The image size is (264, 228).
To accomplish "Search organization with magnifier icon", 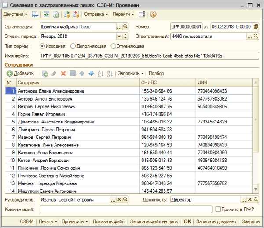I will click(x=125, y=26).
